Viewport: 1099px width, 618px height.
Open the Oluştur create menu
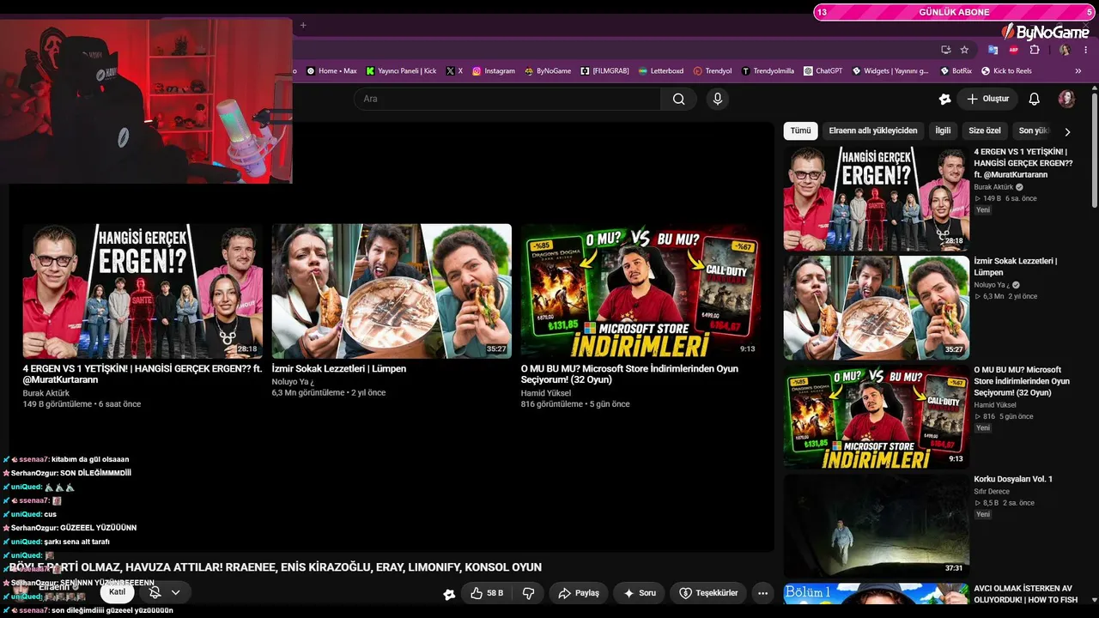click(987, 99)
